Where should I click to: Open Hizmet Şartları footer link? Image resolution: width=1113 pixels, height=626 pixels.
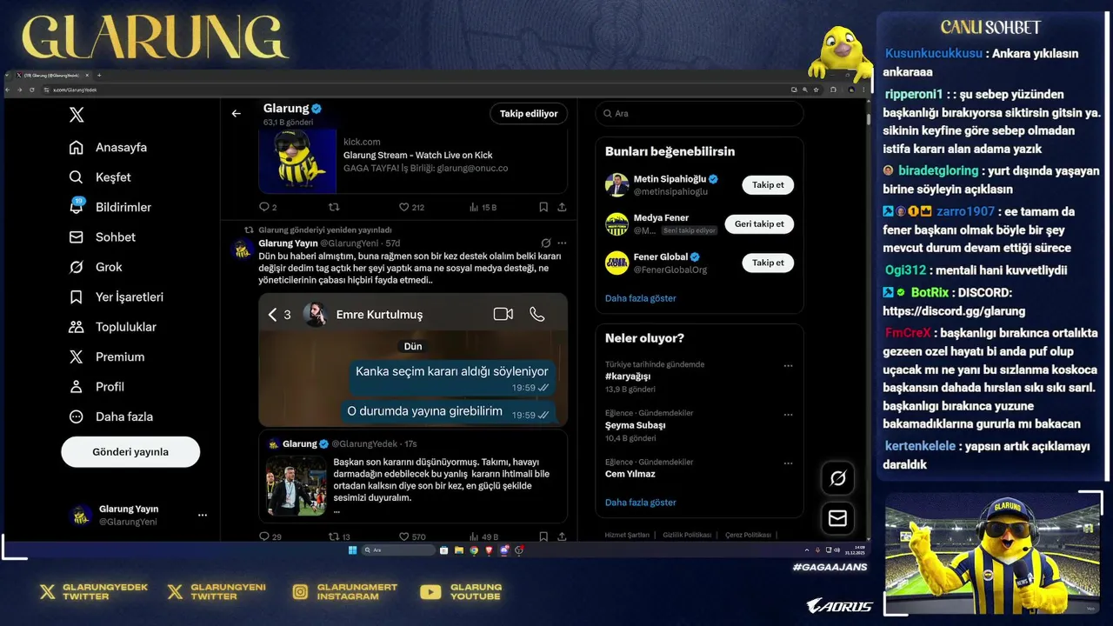(x=627, y=535)
